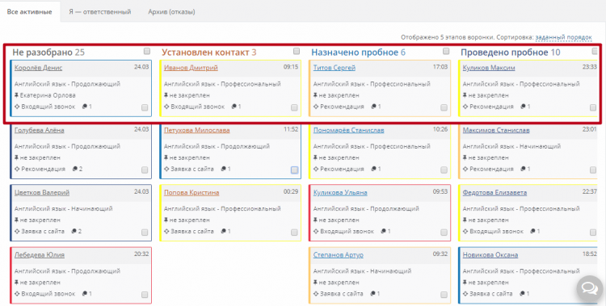This screenshot has width=606, height=306.
Task: Switch to Я — ответственный tab
Action: (99, 11)
